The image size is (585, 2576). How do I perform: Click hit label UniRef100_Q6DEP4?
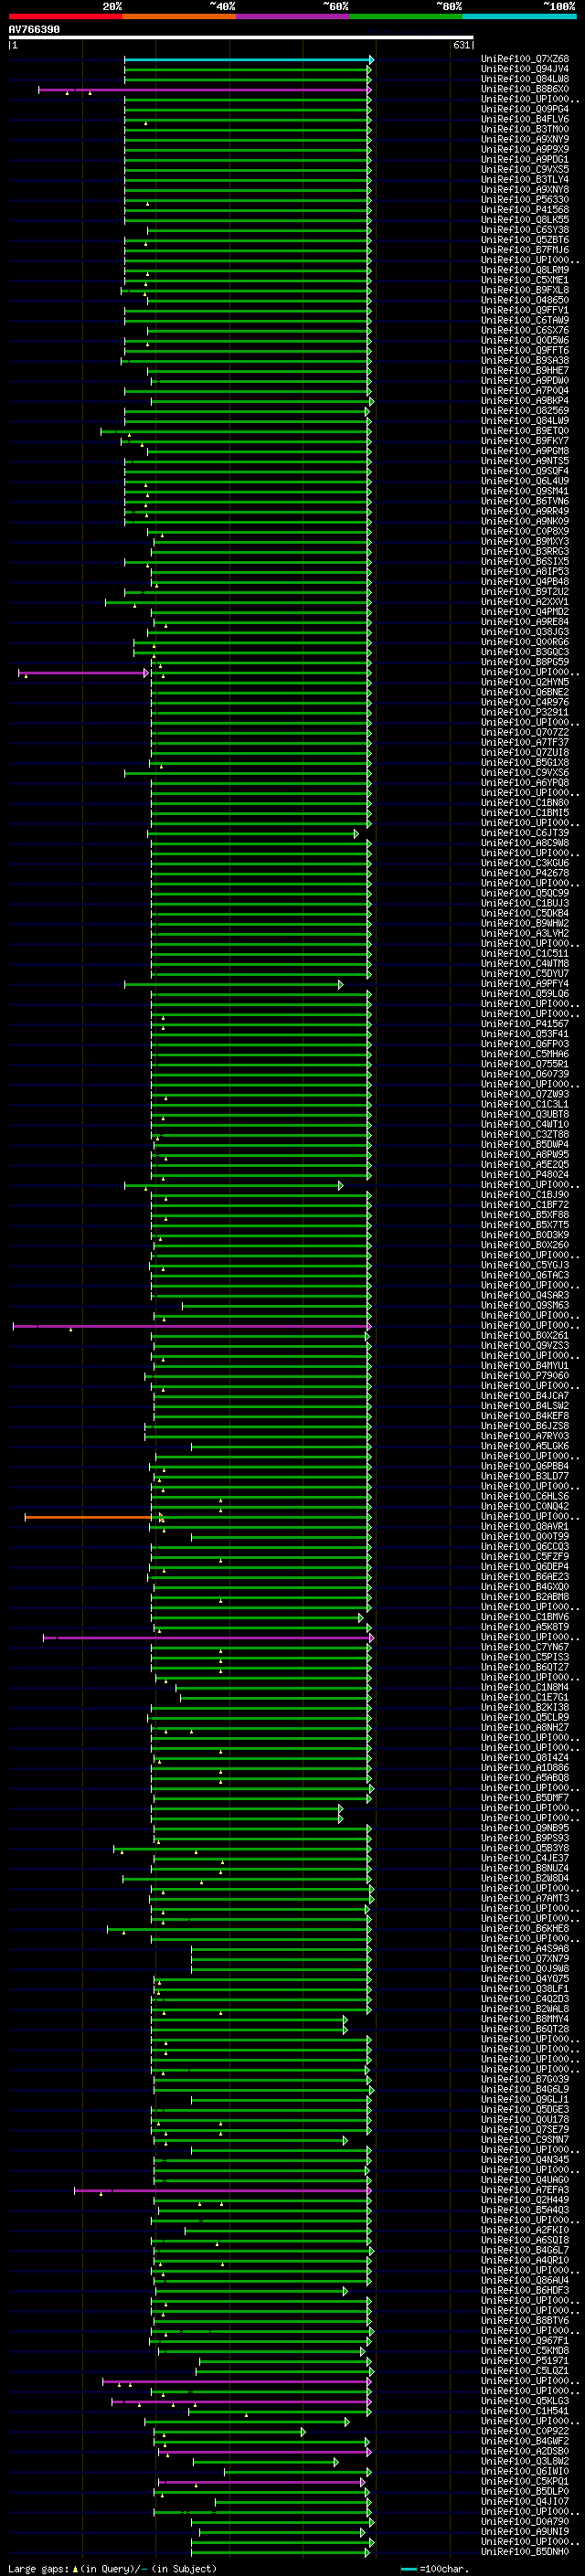[x=525, y=1567]
